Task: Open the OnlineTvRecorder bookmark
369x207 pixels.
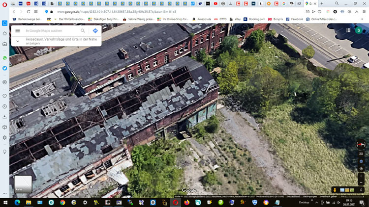Action: click(321, 19)
